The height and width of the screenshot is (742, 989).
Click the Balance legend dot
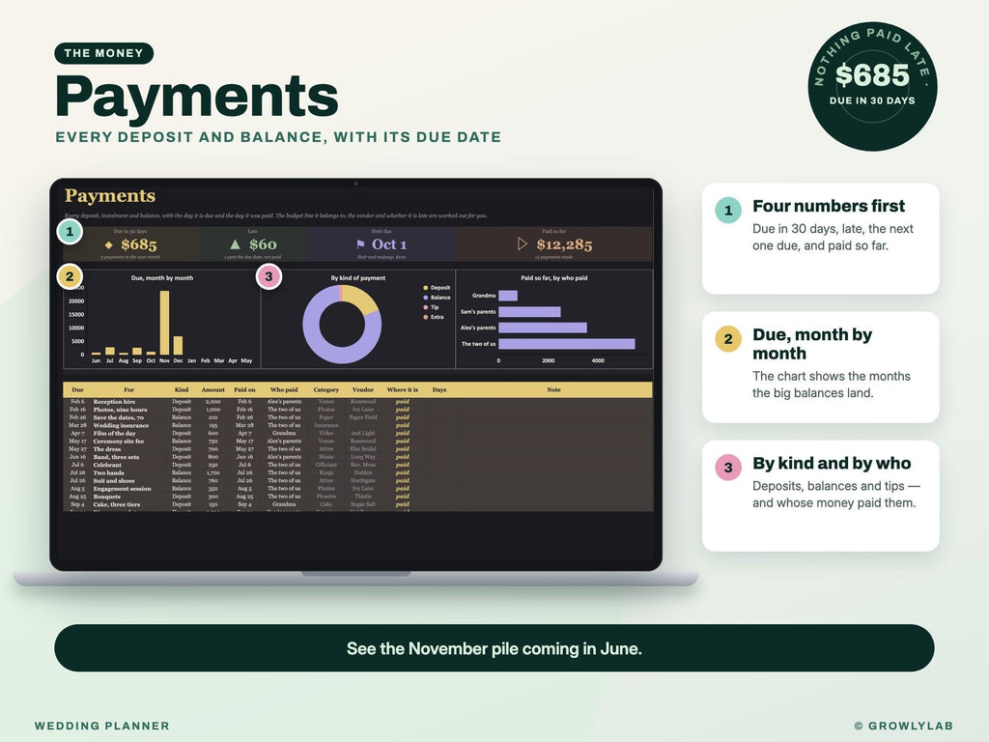coord(426,298)
